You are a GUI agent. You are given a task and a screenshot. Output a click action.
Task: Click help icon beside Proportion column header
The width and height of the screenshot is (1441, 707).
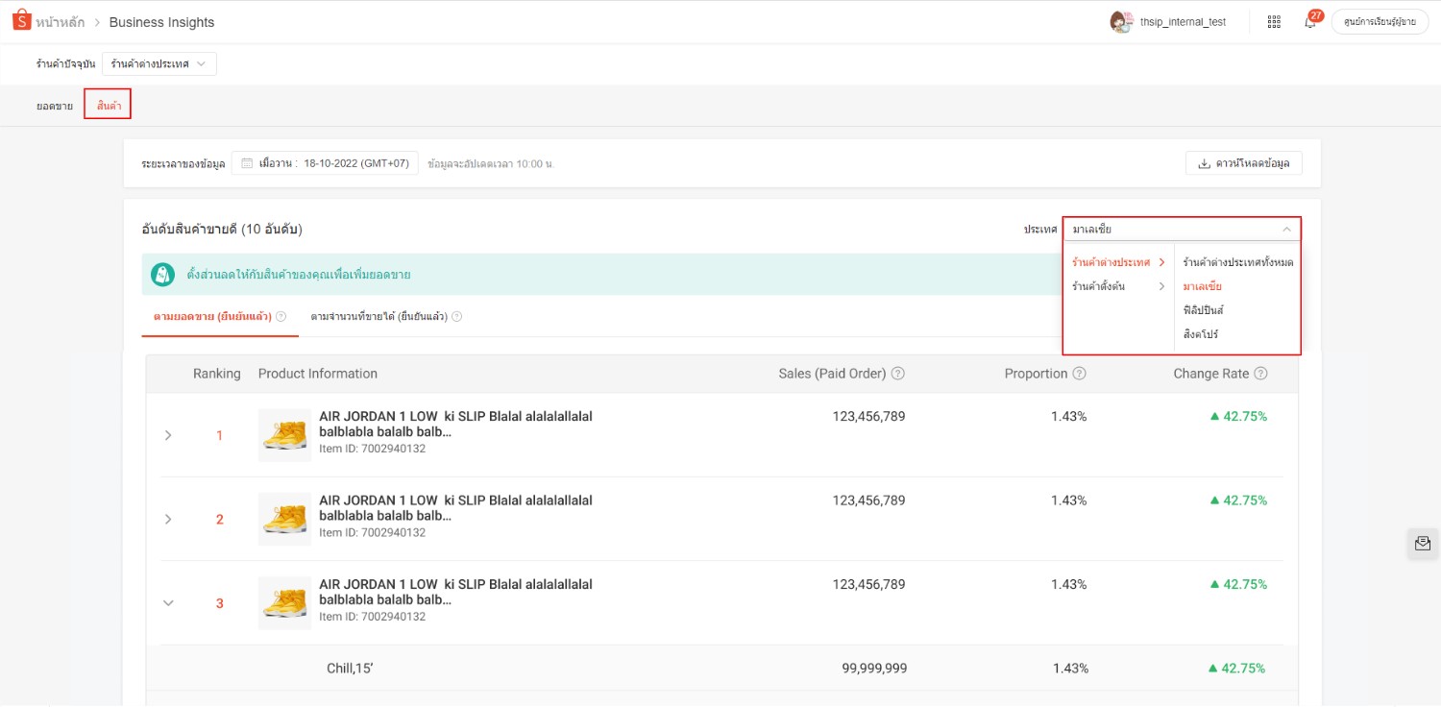pos(1079,374)
